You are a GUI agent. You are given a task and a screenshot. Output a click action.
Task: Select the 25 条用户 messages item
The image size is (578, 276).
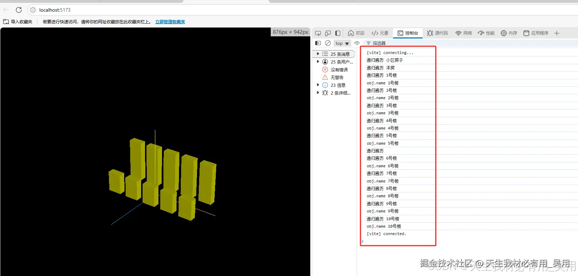pyautogui.click(x=334, y=62)
